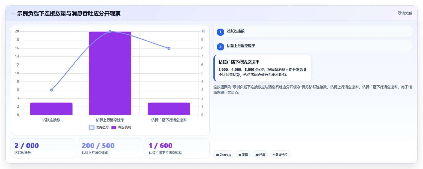Click the numbered badge 1 for 活跃连接数
This screenshot has height=169, width=423.
220,32
